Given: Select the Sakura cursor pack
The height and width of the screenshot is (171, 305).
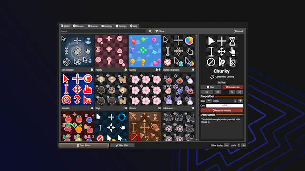Looking at the screenshot, I should click(145, 90).
